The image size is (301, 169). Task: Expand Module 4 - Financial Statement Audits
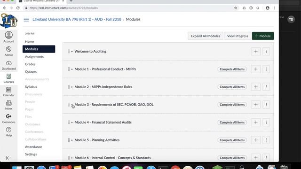click(x=72, y=122)
